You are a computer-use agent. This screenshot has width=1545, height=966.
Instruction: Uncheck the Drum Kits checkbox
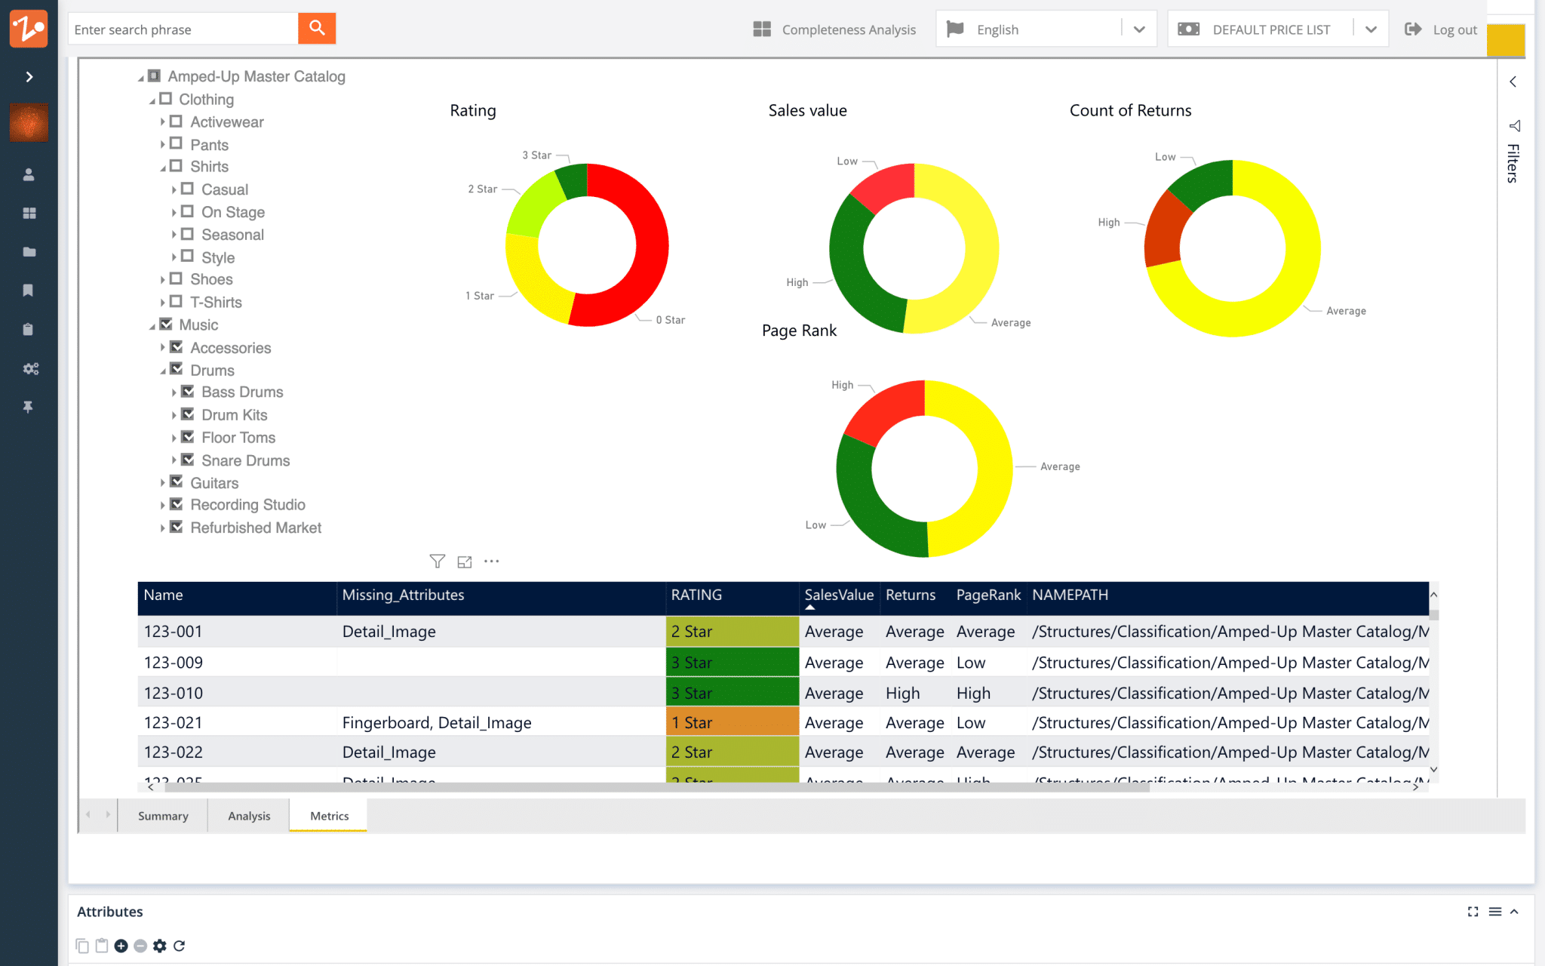tap(188, 414)
